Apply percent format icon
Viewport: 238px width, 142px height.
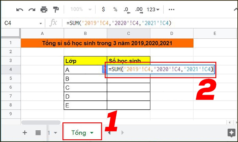click(x=115, y=10)
